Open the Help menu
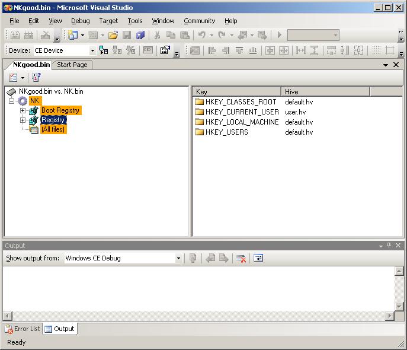The height and width of the screenshot is (350, 407). coord(231,21)
